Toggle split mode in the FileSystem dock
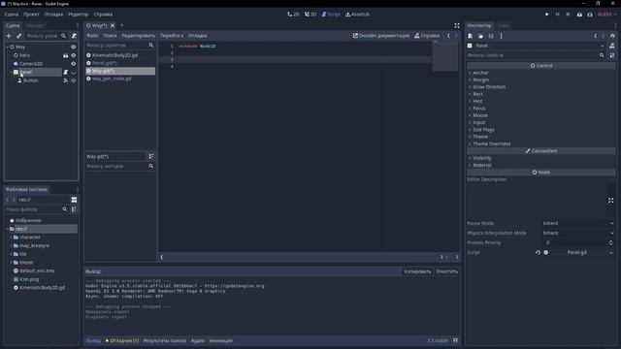621x349 pixels. (x=74, y=200)
